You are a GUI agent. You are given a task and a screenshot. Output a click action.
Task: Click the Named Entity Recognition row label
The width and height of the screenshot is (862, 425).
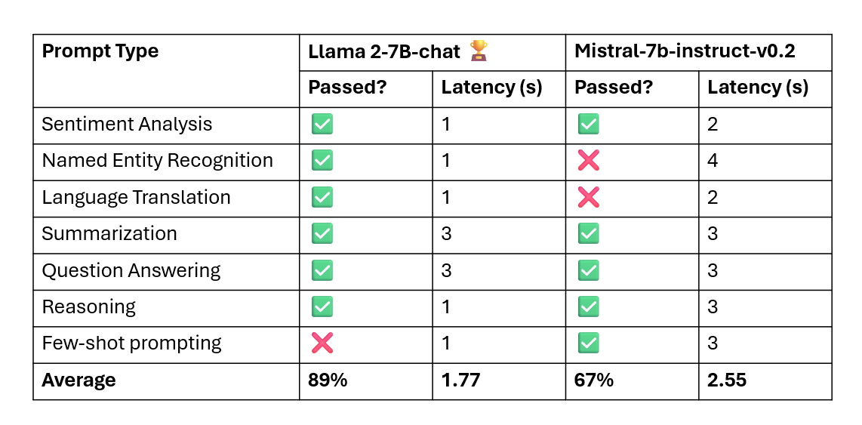[157, 161]
